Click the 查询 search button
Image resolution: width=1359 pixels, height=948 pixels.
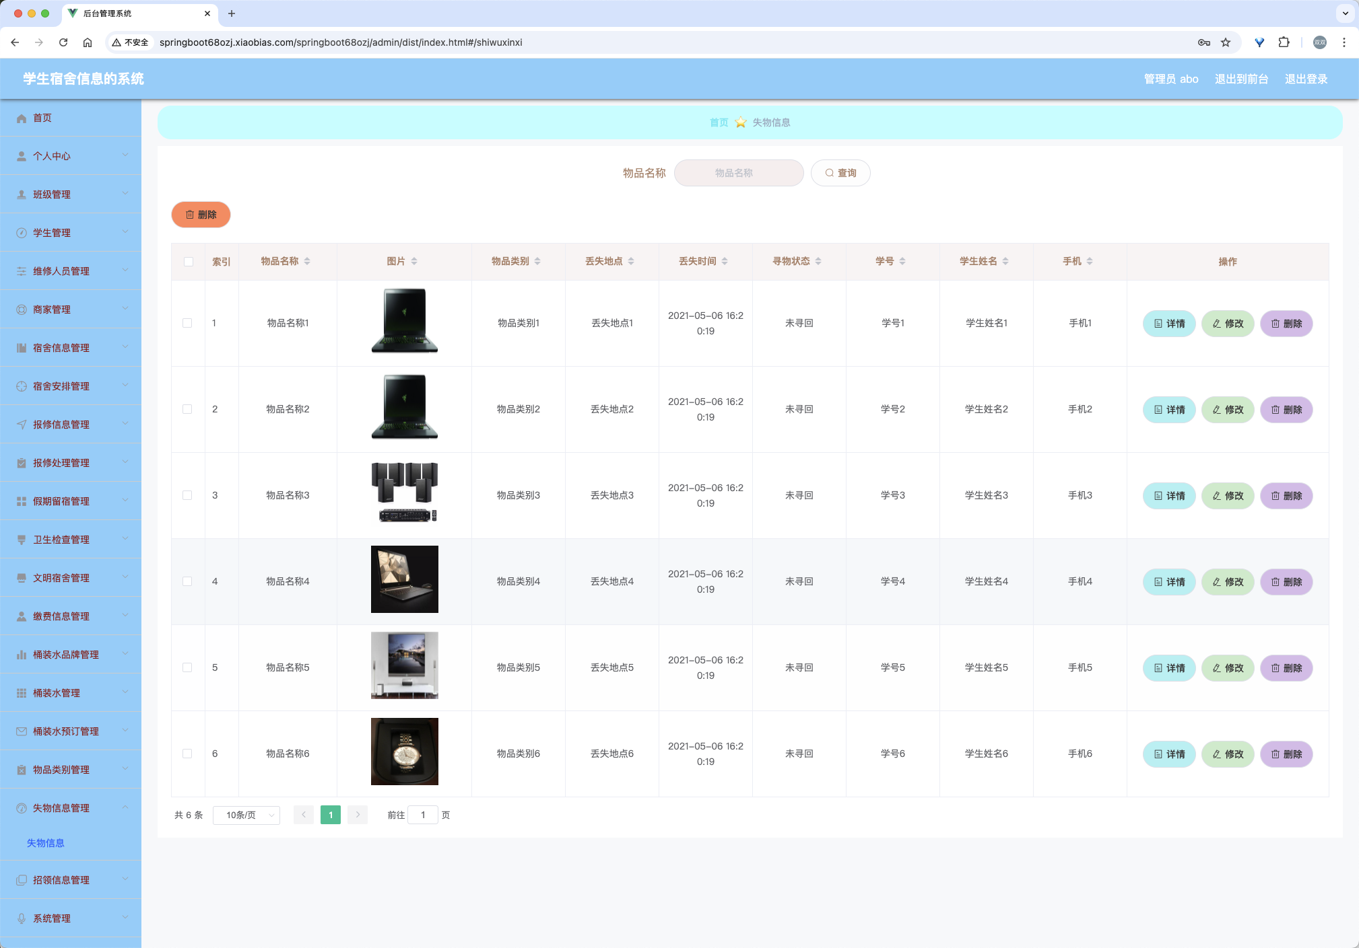pos(840,173)
